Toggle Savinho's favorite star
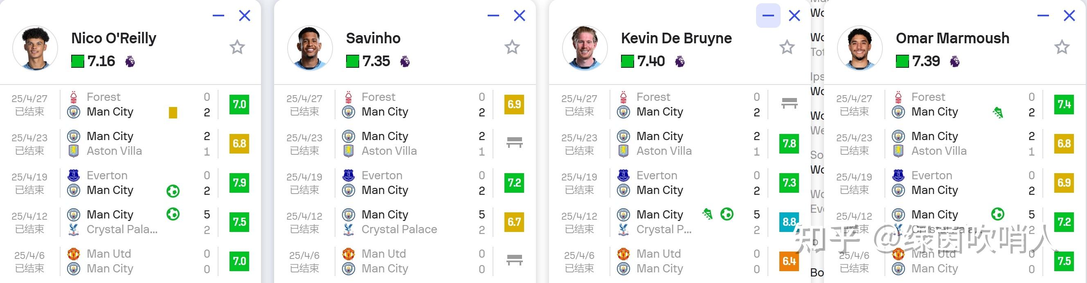The height and width of the screenshot is (283, 1087). click(x=512, y=47)
